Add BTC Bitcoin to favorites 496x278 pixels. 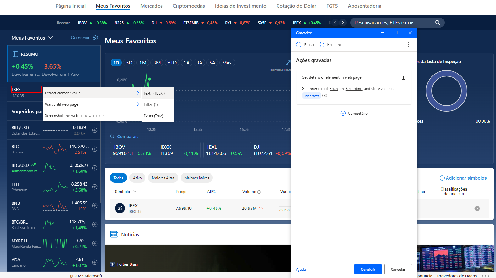coord(95,149)
